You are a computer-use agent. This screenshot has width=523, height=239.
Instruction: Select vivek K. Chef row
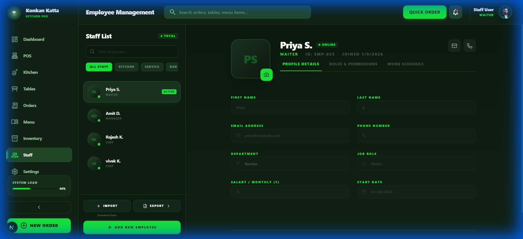(x=132, y=164)
